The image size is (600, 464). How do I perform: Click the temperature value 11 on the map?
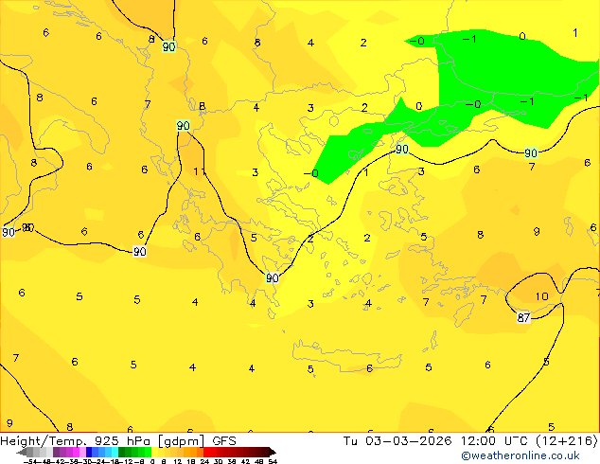[x=199, y=171]
